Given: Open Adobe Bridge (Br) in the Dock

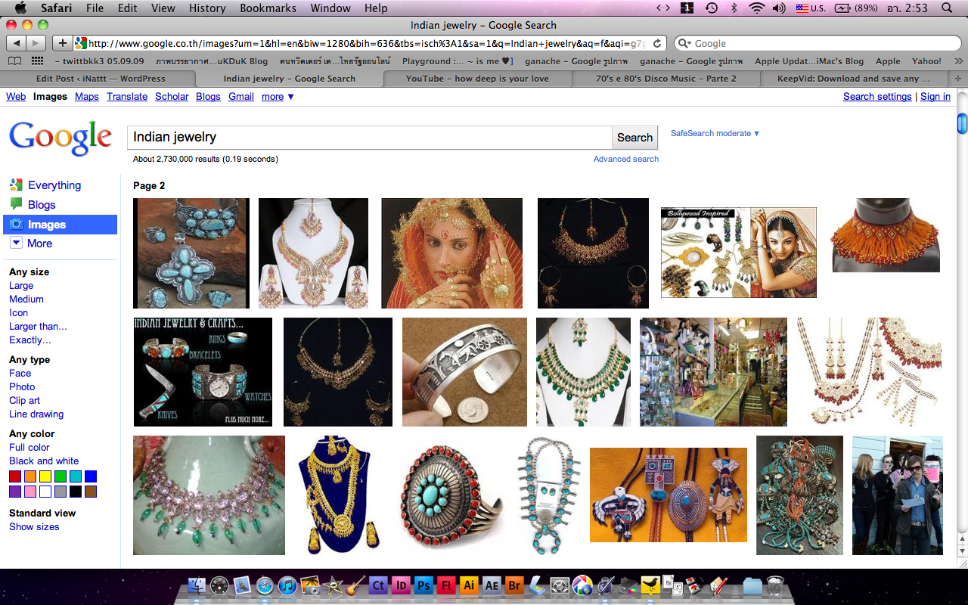Looking at the screenshot, I should [514, 585].
